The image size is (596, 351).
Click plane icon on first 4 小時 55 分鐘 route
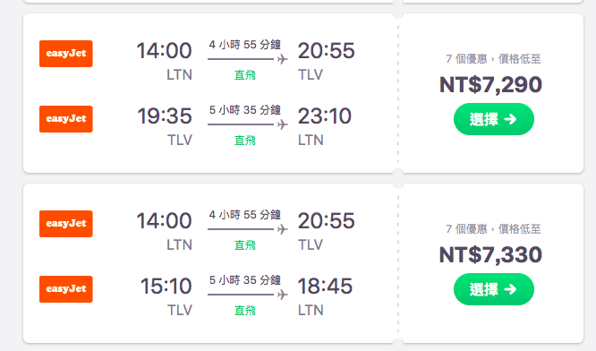point(282,59)
